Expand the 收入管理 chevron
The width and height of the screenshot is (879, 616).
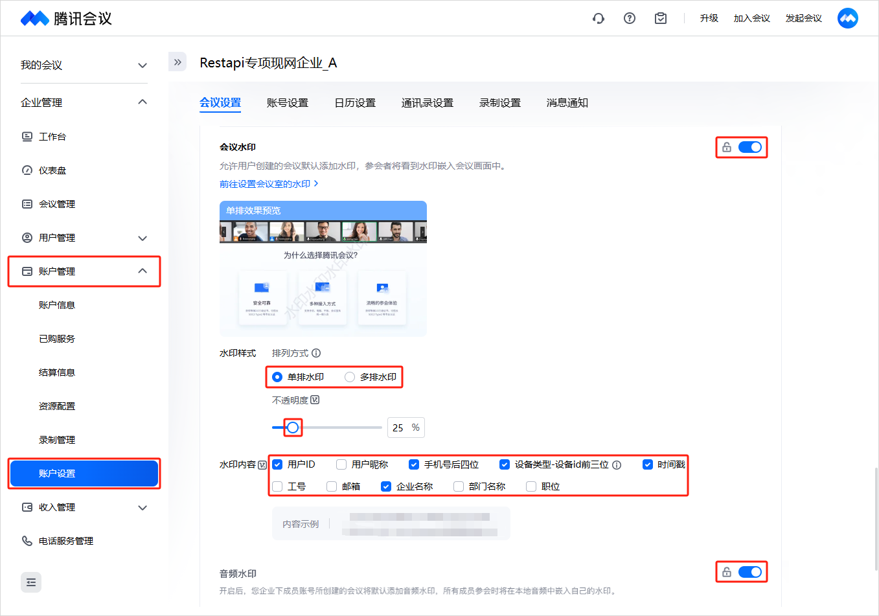pyautogui.click(x=143, y=508)
